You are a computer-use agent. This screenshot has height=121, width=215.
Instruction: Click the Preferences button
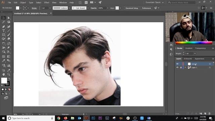[x=146, y=8]
